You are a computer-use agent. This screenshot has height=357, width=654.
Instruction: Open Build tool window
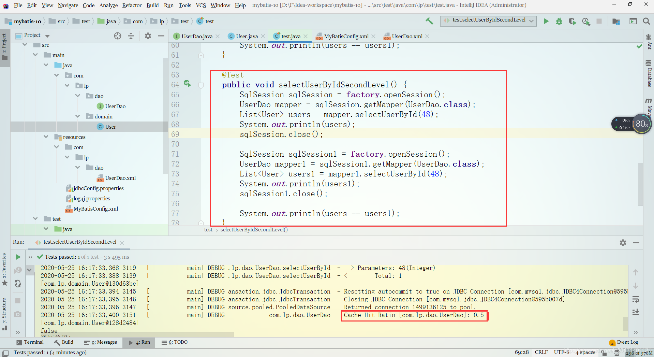click(64, 342)
